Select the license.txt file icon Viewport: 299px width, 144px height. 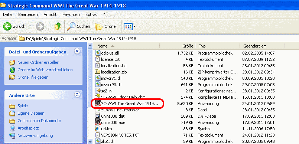(98, 59)
